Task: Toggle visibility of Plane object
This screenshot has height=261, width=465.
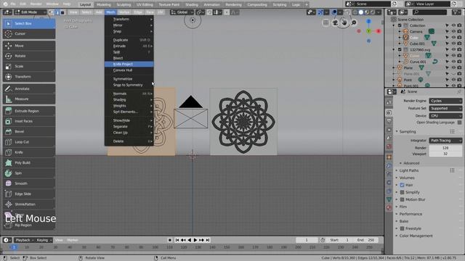Action: [453, 67]
